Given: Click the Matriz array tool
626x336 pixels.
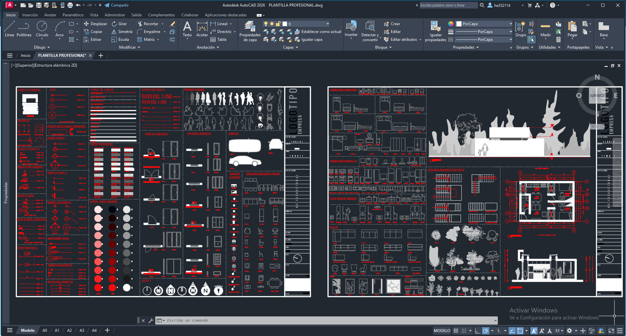Looking at the screenshot, I should (x=146, y=40).
